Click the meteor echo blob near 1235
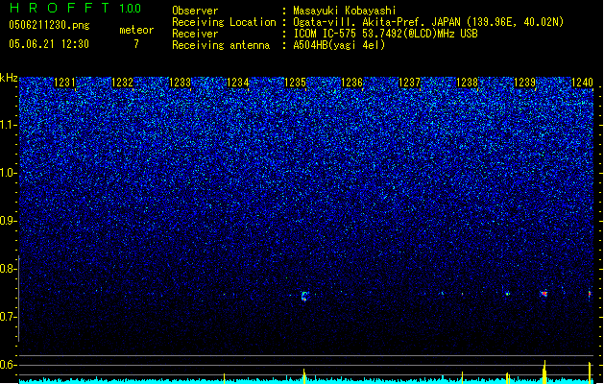 coord(304,296)
